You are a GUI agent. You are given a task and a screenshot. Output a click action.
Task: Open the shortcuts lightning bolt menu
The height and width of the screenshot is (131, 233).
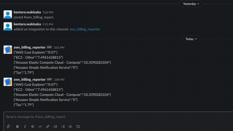pos(8,126)
